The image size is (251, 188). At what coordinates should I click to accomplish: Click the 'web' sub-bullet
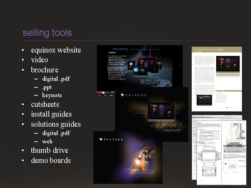click(47, 141)
